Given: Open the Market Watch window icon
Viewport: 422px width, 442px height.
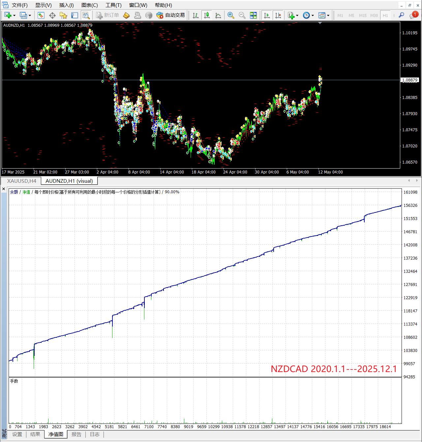Looking at the screenshot, I should (41, 16).
